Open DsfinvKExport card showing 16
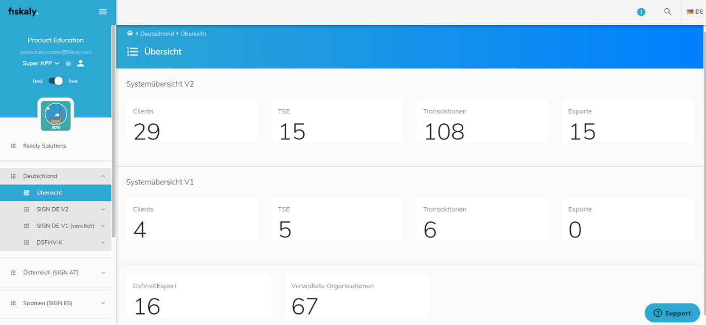Viewport: 706px width, 325px height. coord(199,296)
